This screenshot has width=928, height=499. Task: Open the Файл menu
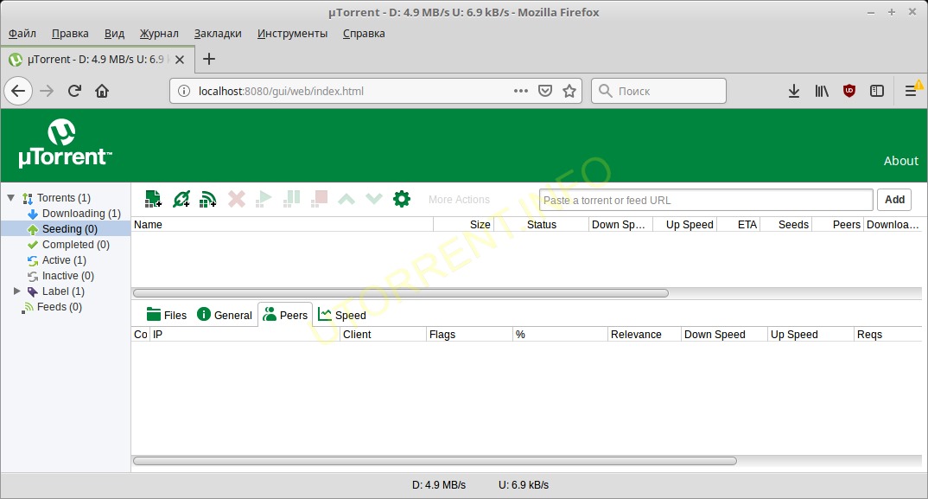22,33
